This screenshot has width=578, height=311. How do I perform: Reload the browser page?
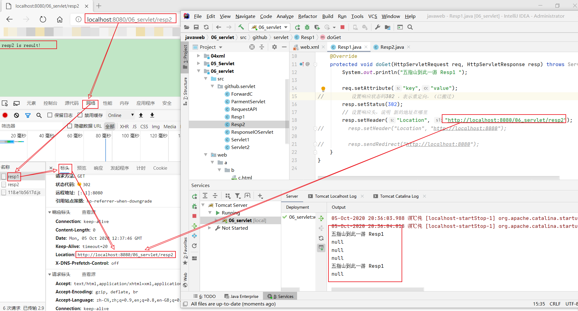pyautogui.click(x=43, y=19)
